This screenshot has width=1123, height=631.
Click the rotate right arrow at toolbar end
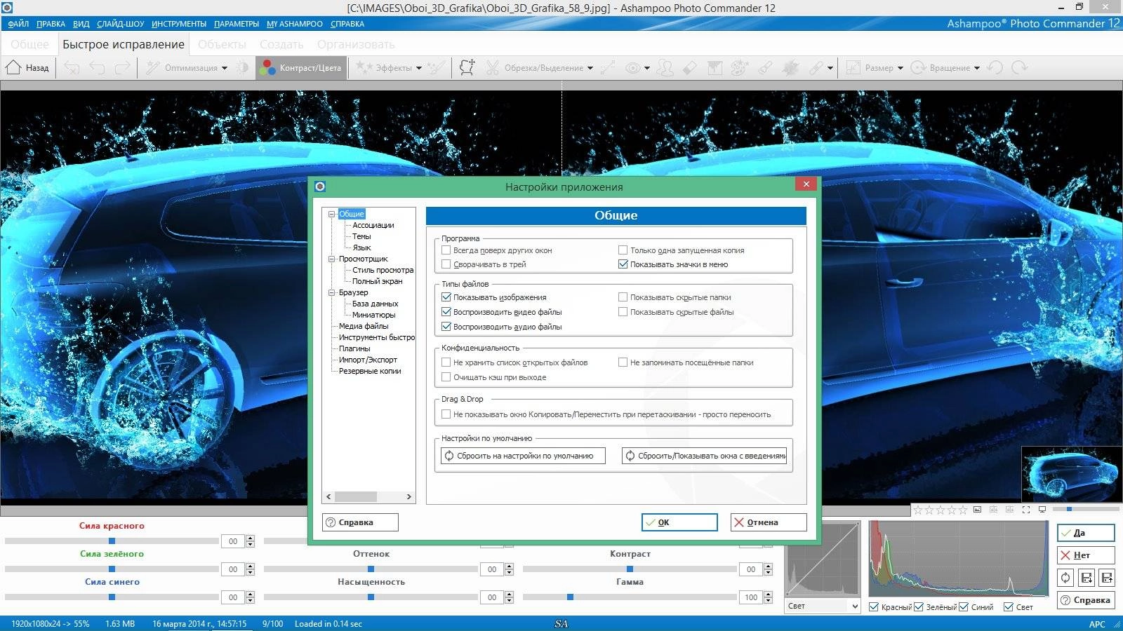(1020, 67)
